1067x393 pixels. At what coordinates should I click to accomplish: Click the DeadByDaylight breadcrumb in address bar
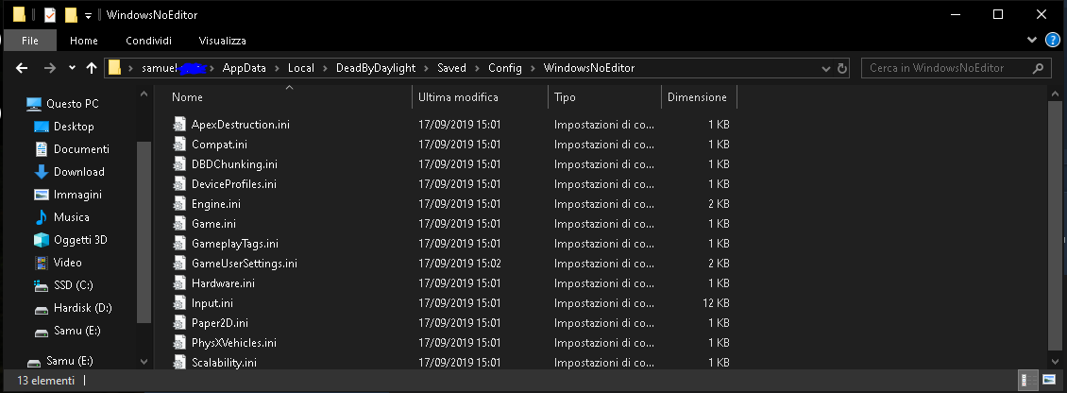[376, 68]
